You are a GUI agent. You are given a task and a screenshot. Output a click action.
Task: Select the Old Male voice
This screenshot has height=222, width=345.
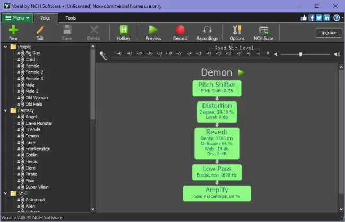click(34, 104)
